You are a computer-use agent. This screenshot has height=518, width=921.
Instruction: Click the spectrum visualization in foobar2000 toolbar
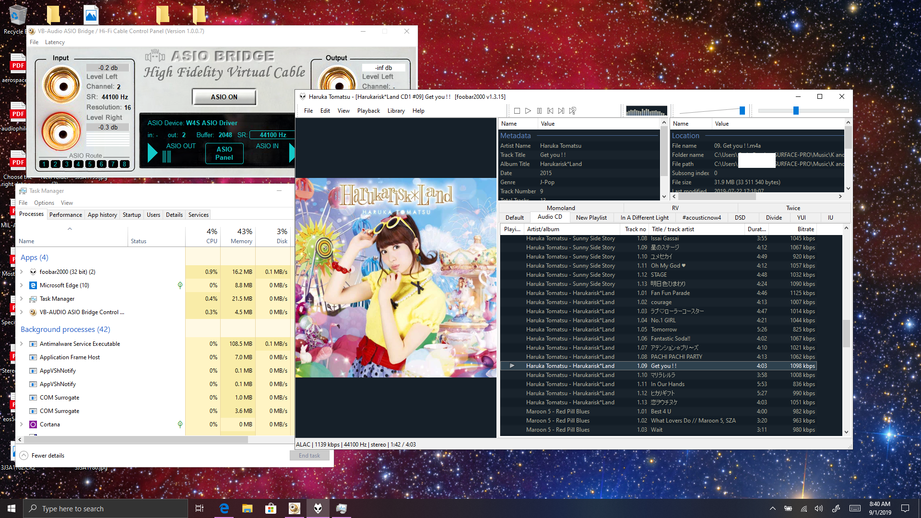pyautogui.click(x=647, y=111)
